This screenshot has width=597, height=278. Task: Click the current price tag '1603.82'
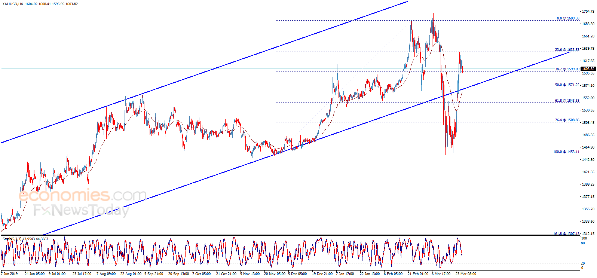pyautogui.click(x=588, y=69)
